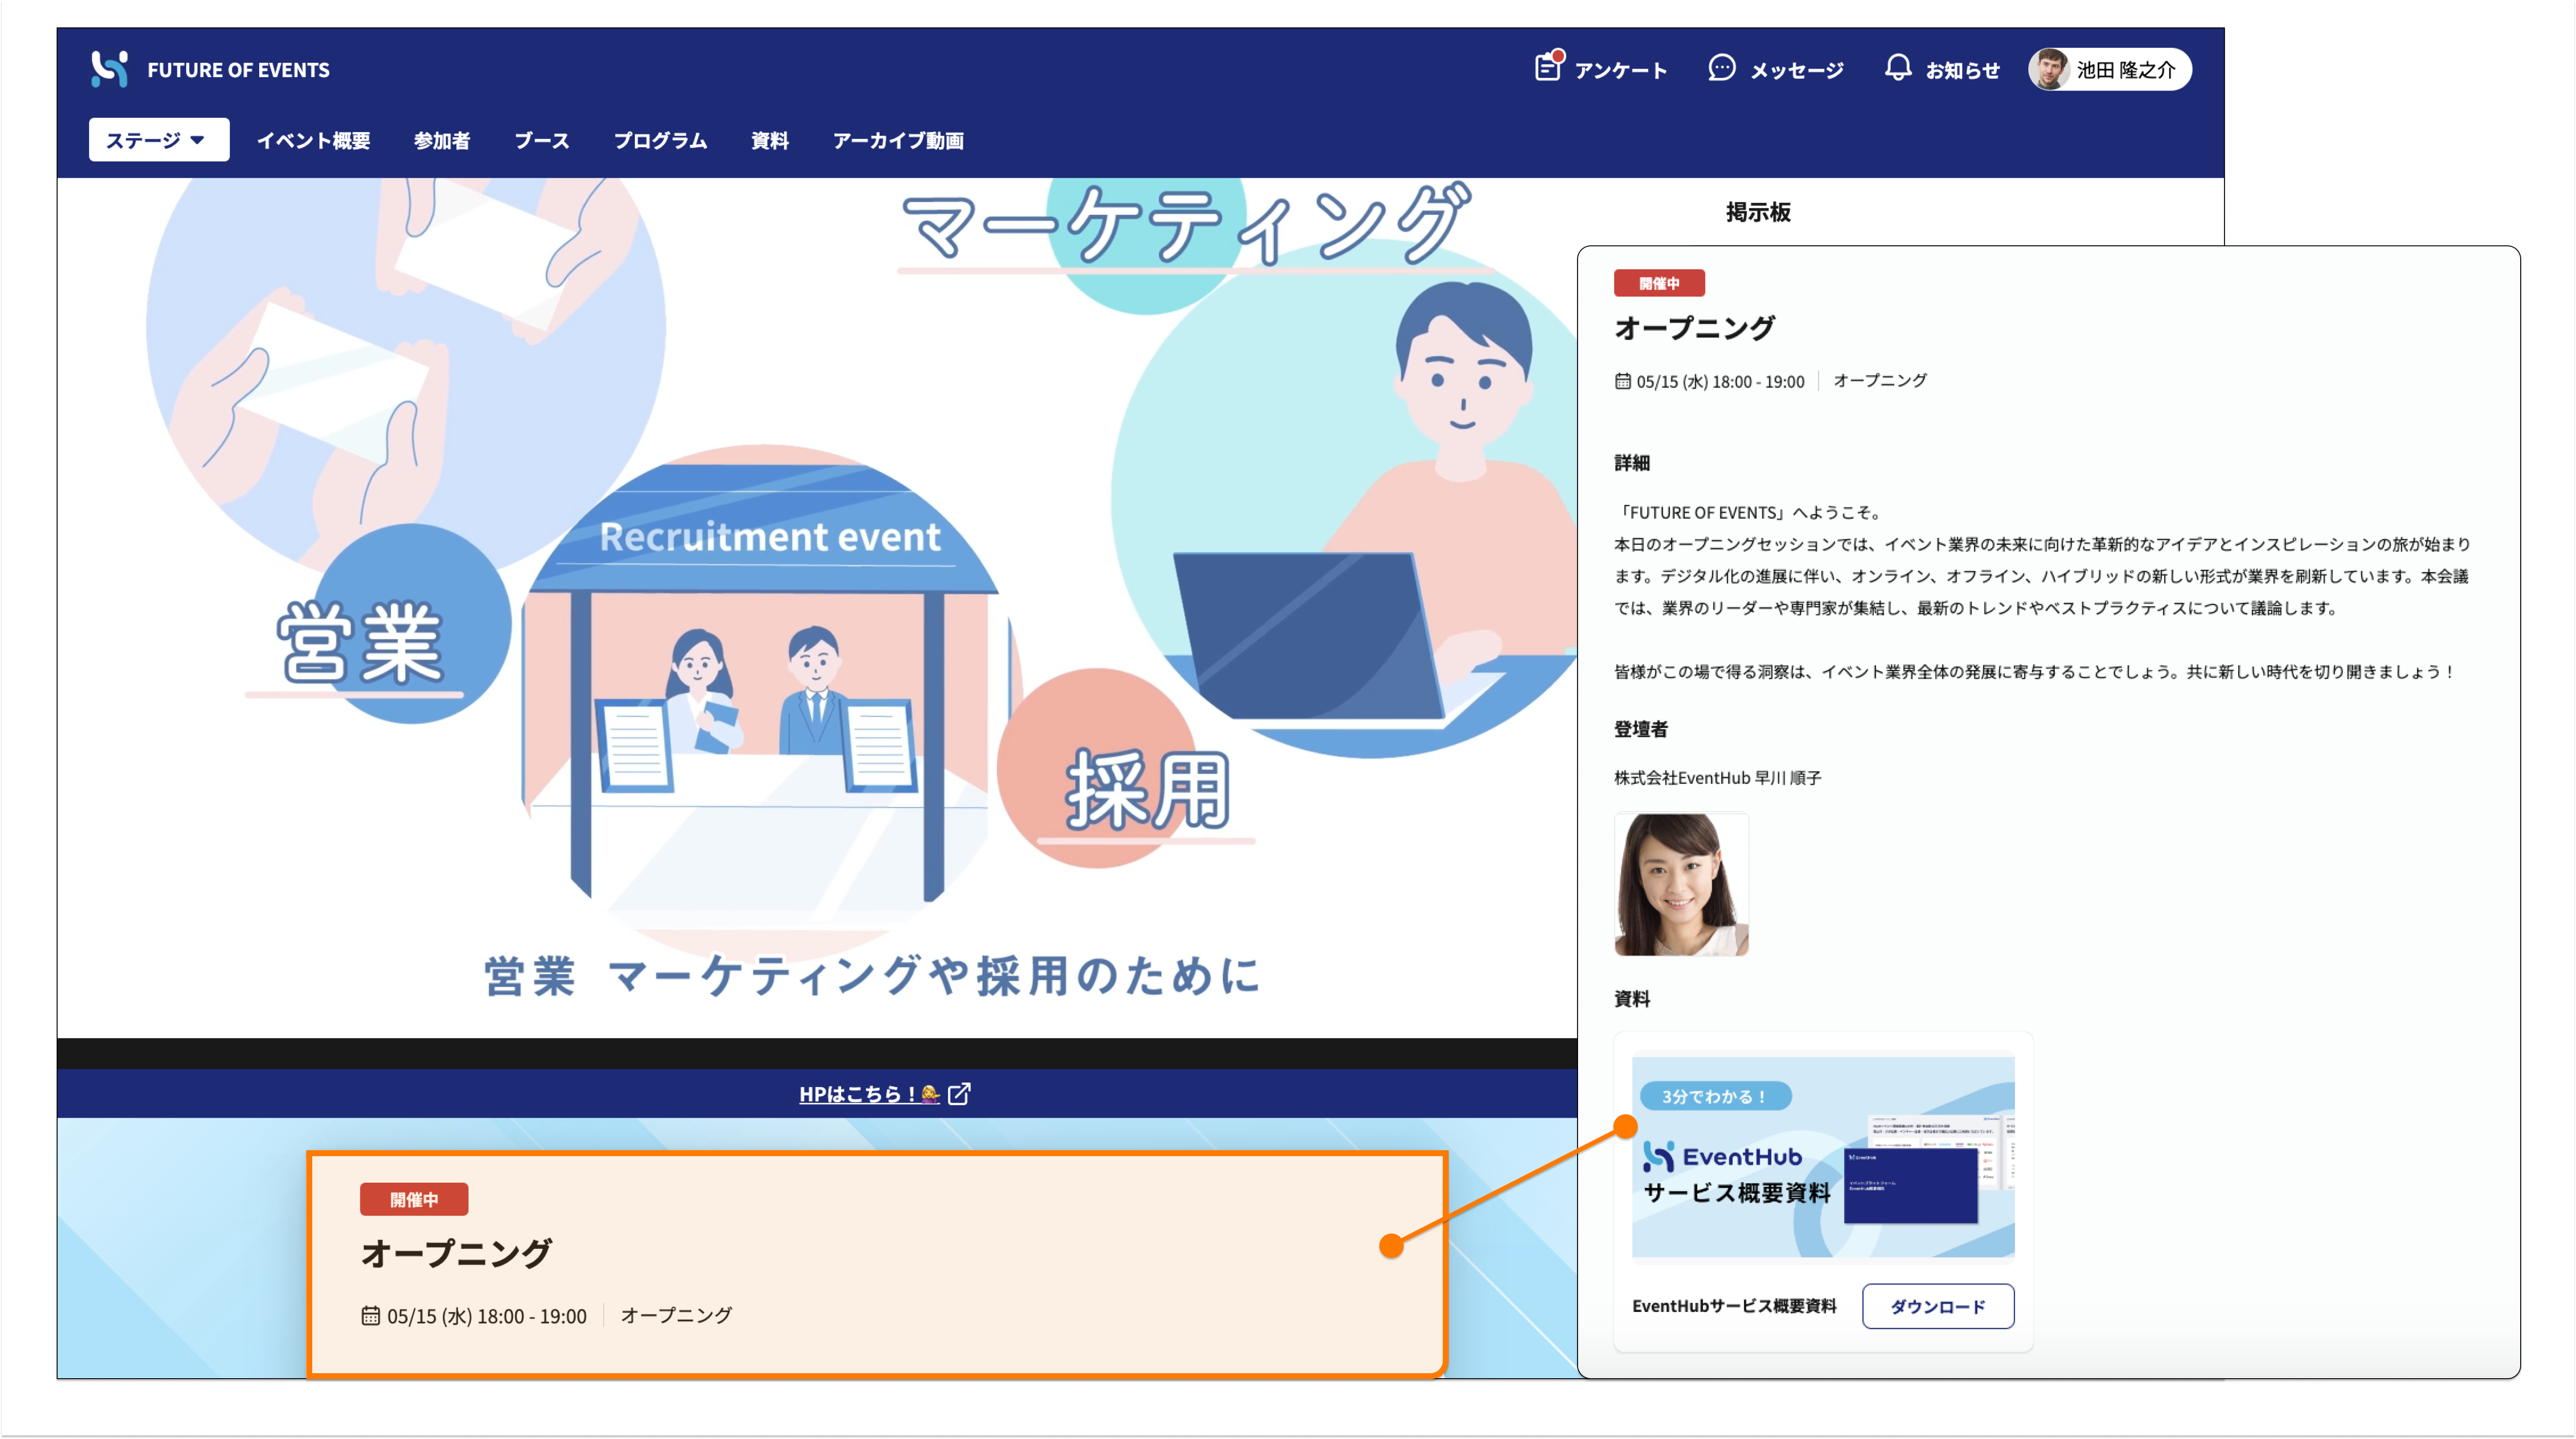2576x1439 pixels.
Task: Open the 参加者 tab
Action: 441,141
